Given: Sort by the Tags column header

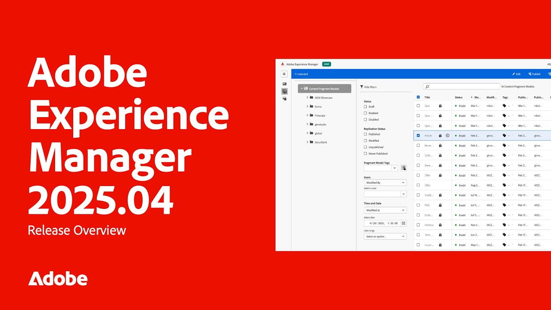Looking at the screenshot, I should (505, 97).
